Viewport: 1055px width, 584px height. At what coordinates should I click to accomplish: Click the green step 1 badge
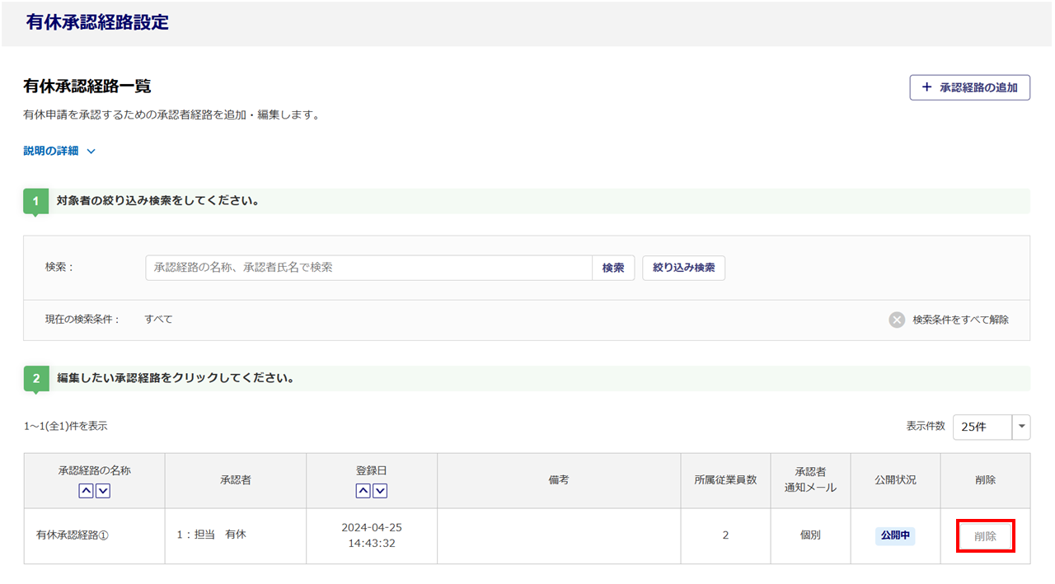(x=35, y=202)
